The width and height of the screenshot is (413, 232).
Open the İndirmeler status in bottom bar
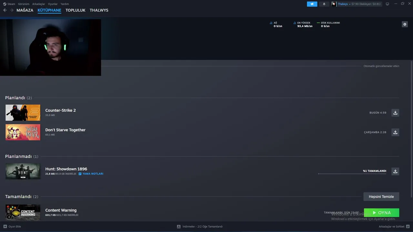pos(202,227)
